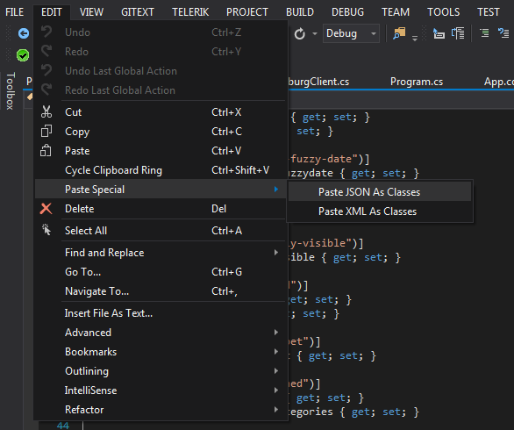The height and width of the screenshot is (430, 514).
Task: Open the FILE menu
Action: pos(14,12)
